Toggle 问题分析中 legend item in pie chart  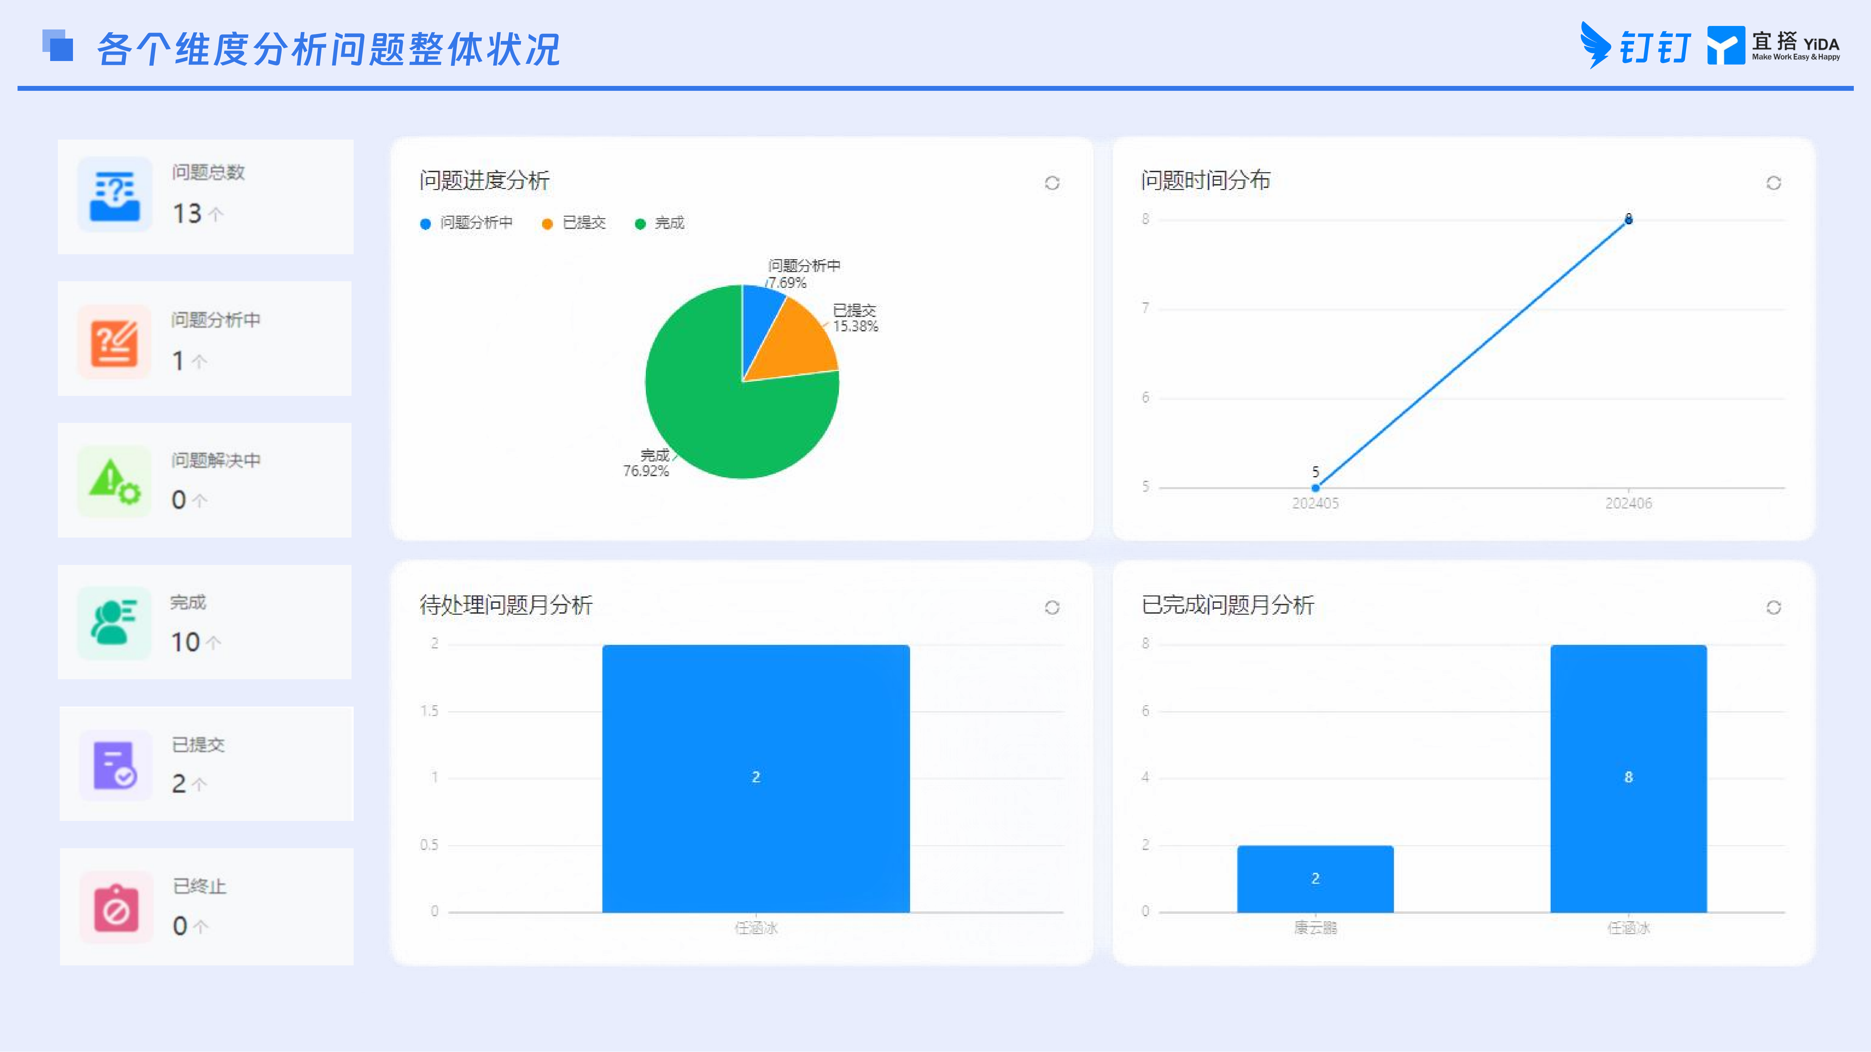(x=466, y=223)
